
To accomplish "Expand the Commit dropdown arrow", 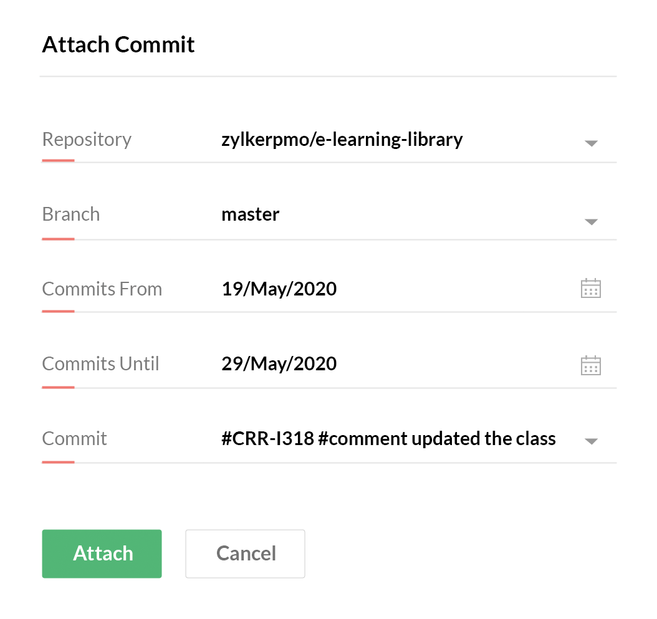I will (591, 441).
